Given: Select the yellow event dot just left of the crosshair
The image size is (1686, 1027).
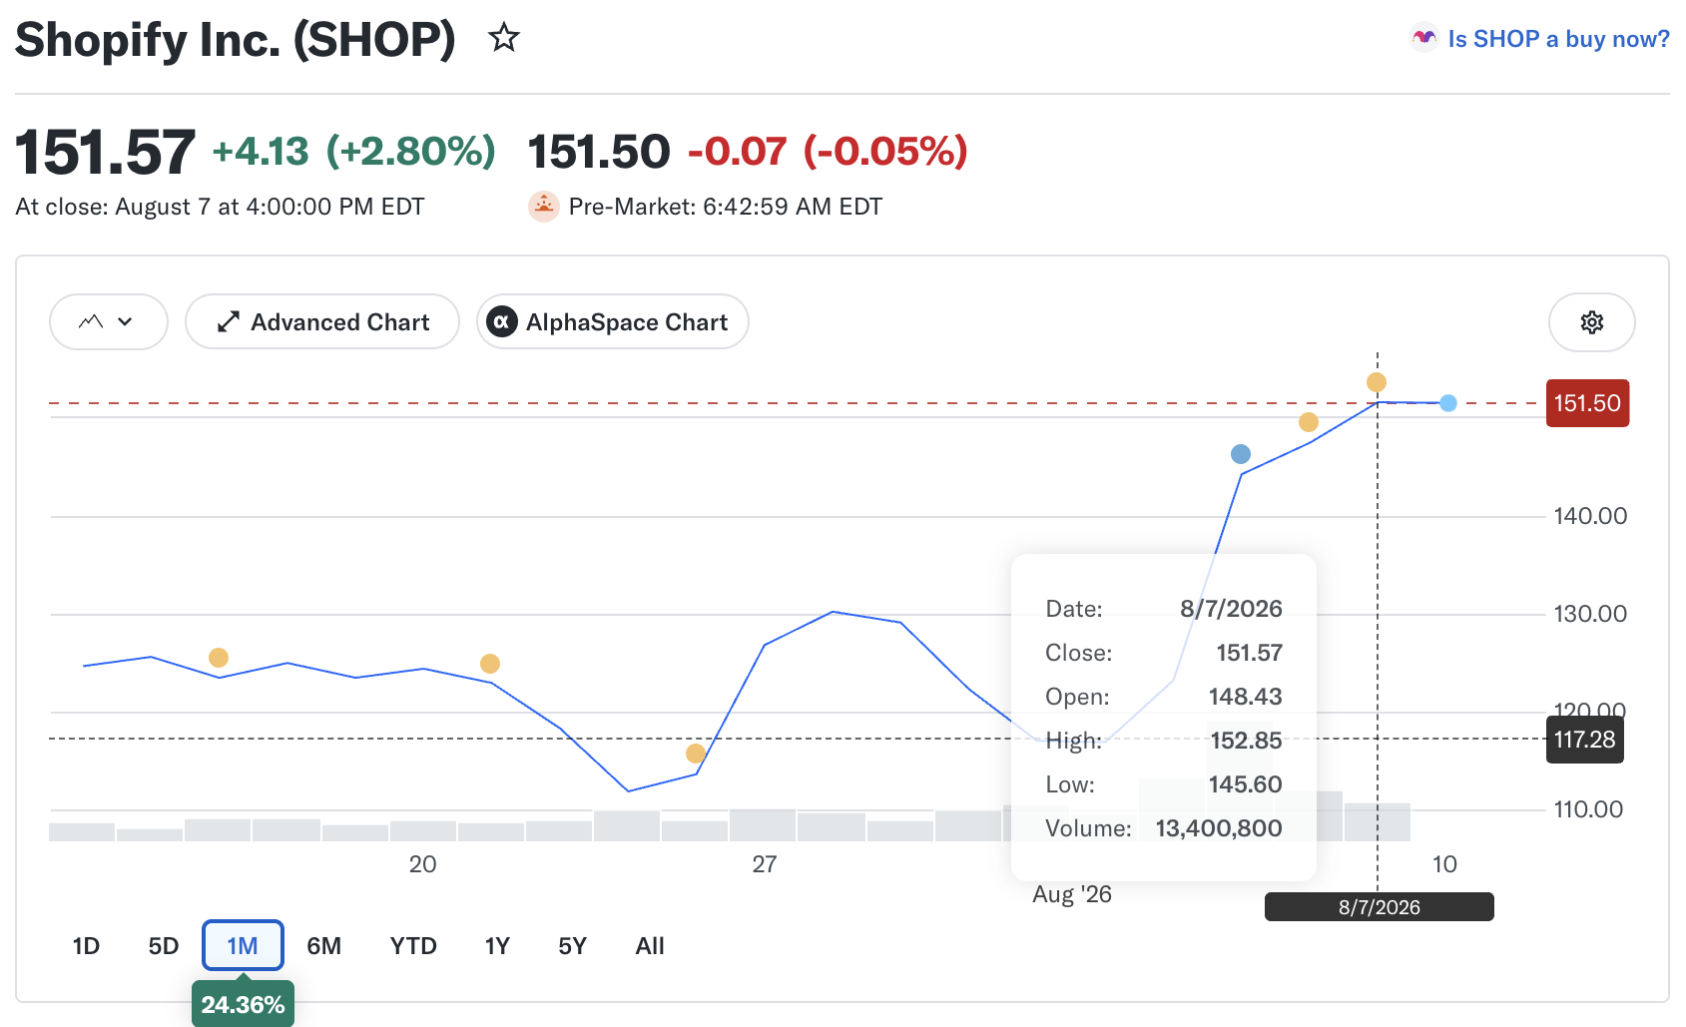Looking at the screenshot, I should (1309, 422).
